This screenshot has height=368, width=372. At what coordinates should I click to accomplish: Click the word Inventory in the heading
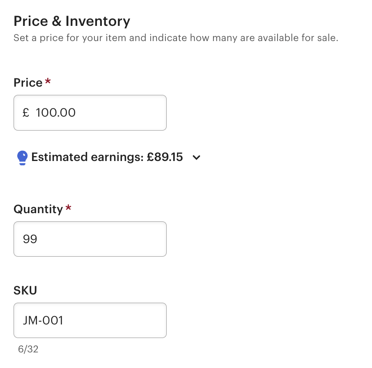(x=98, y=21)
